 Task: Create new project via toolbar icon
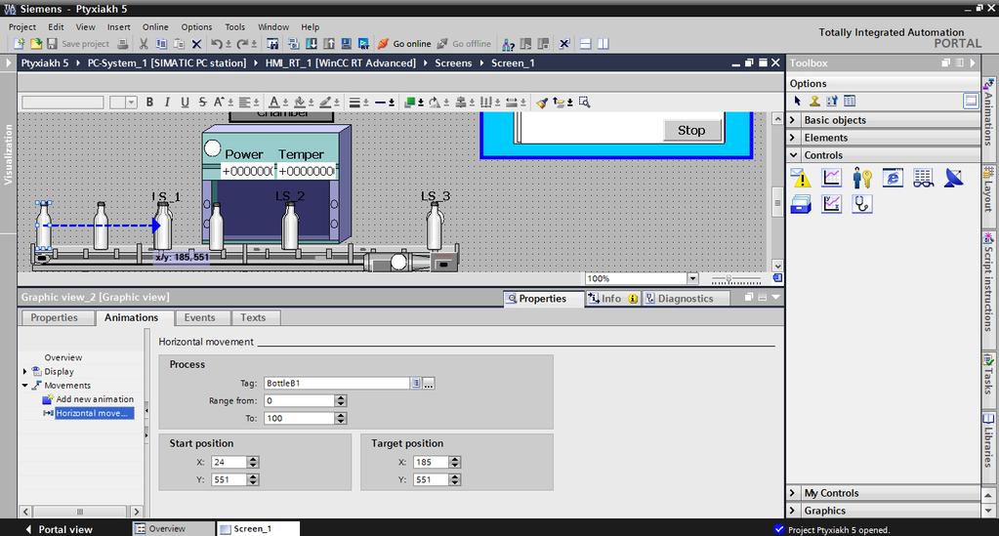(20, 44)
